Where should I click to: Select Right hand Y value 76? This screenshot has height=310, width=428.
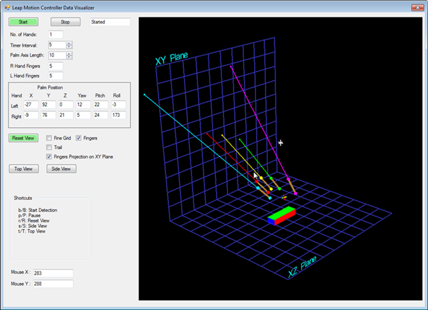48,115
